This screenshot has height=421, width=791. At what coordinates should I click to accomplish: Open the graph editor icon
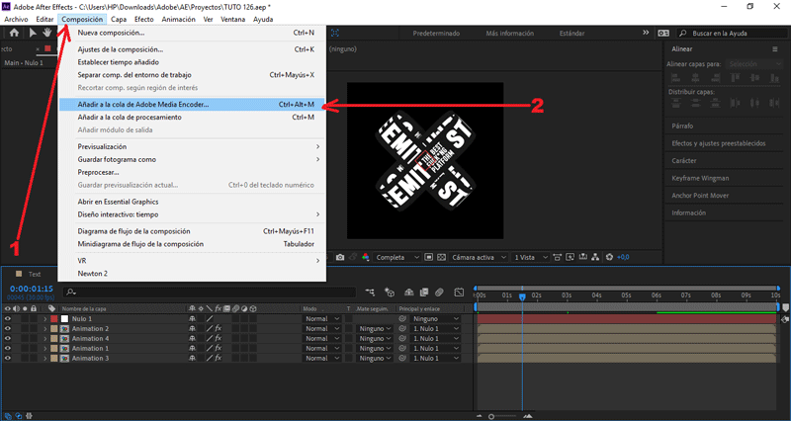click(x=459, y=292)
